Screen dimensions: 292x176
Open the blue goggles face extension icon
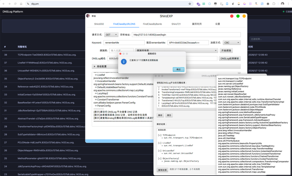click(x=227, y=4)
